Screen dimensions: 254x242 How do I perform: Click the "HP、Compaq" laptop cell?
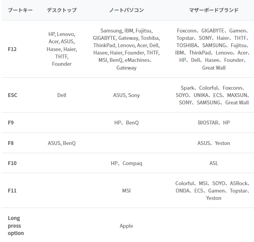click(126, 163)
